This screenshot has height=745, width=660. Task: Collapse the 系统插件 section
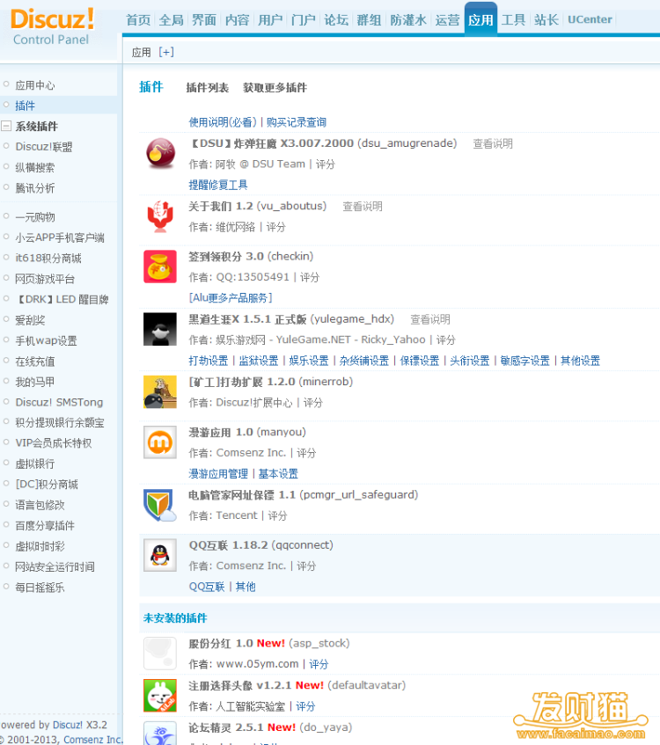point(6,126)
